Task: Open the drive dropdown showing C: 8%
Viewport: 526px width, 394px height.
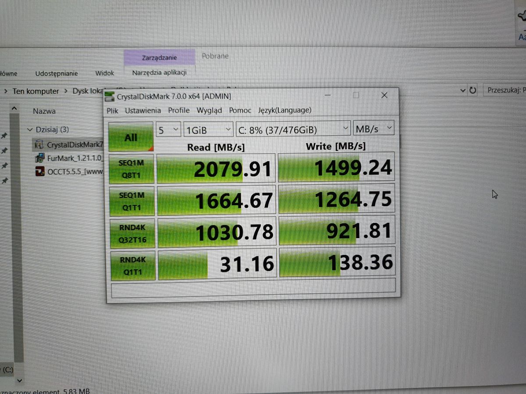Action: (293, 129)
